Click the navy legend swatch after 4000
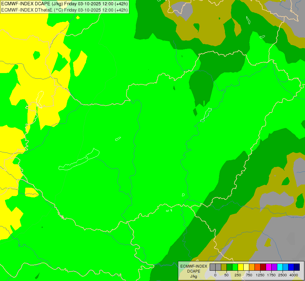 [x=297, y=267]
